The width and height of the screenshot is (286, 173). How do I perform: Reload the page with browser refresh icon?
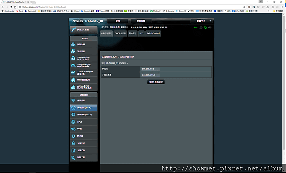[x=11, y=7]
